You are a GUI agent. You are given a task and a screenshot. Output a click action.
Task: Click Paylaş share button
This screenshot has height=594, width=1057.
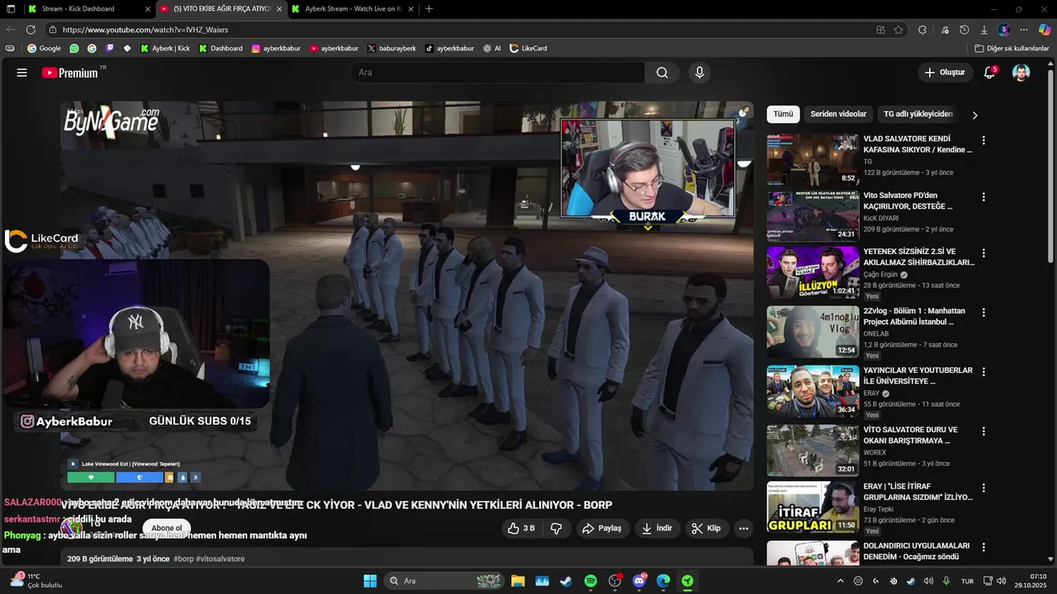[601, 528]
